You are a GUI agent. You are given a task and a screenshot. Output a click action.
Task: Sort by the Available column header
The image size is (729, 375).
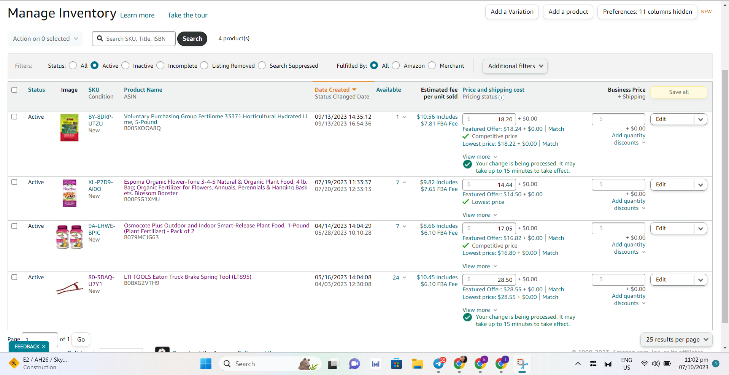point(389,90)
